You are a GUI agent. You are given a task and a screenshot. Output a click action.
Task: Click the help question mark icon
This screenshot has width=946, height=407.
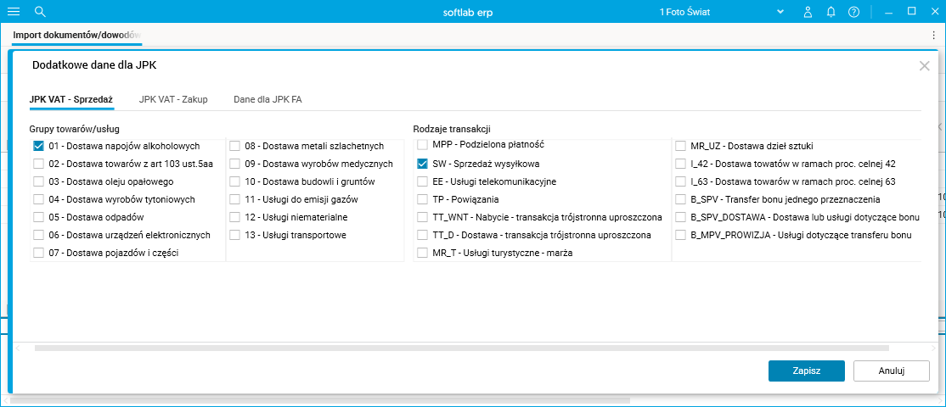coord(853,12)
